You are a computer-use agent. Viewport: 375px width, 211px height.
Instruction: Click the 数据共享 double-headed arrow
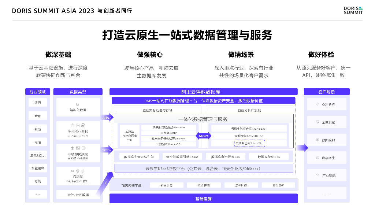click(204, 136)
